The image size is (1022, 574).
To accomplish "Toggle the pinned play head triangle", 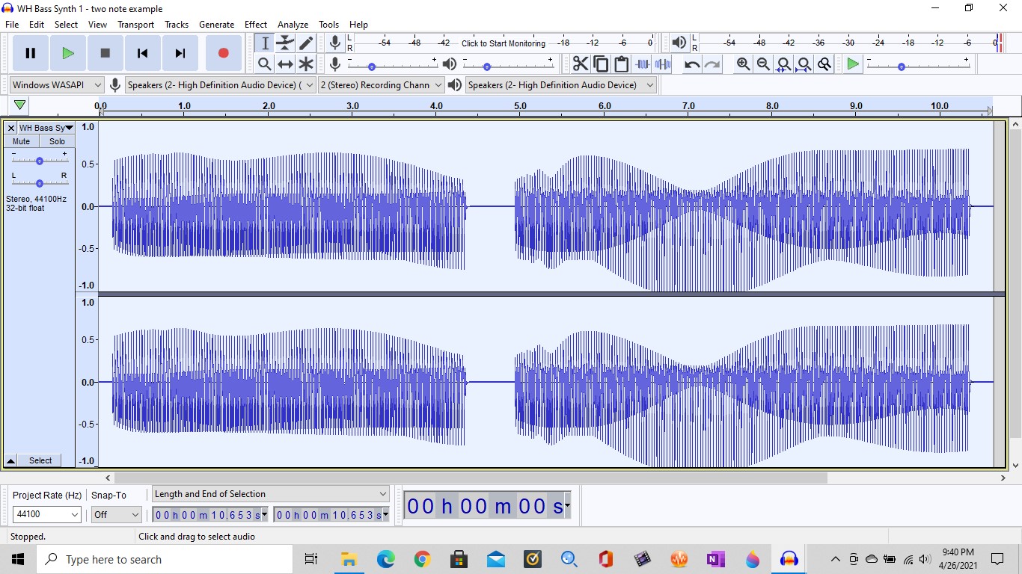I will [x=20, y=105].
